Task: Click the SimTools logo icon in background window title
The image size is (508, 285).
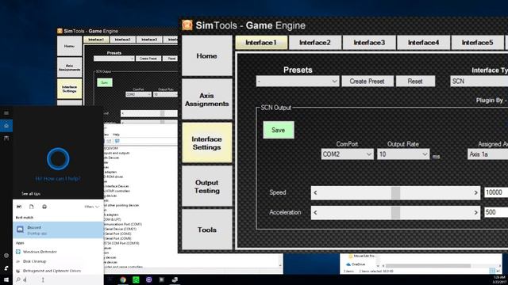Action: click(60, 31)
